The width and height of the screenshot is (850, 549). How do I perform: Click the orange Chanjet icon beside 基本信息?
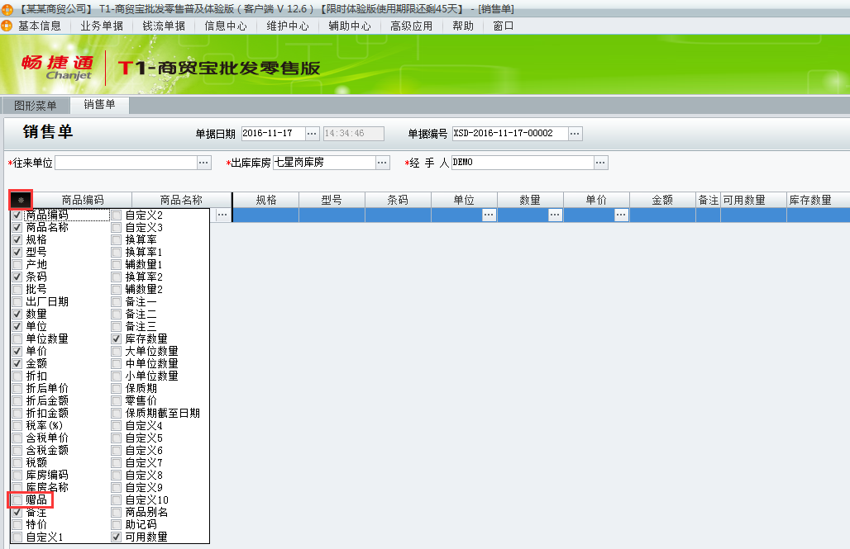8,26
